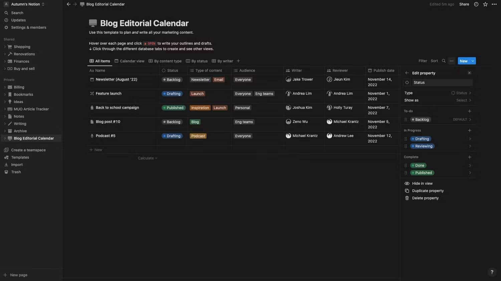Click the database view options ellipsis icon
The image size is (501, 281).
(452, 61)
